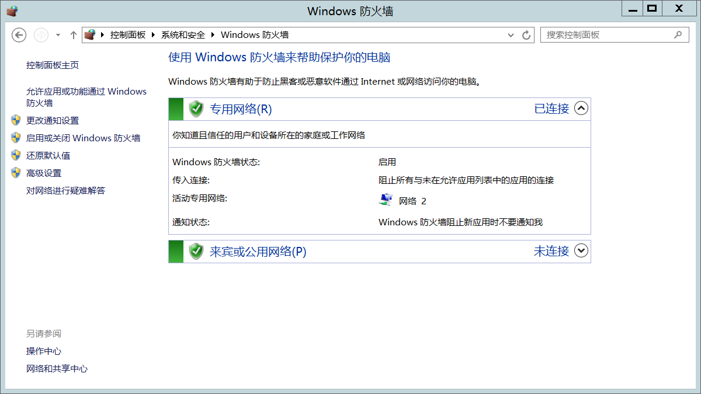Click the 来宾或公用网络(P) section title
The height and width of the screenshot is (394, 701).
pyautogui.click(x=258, y=252)
